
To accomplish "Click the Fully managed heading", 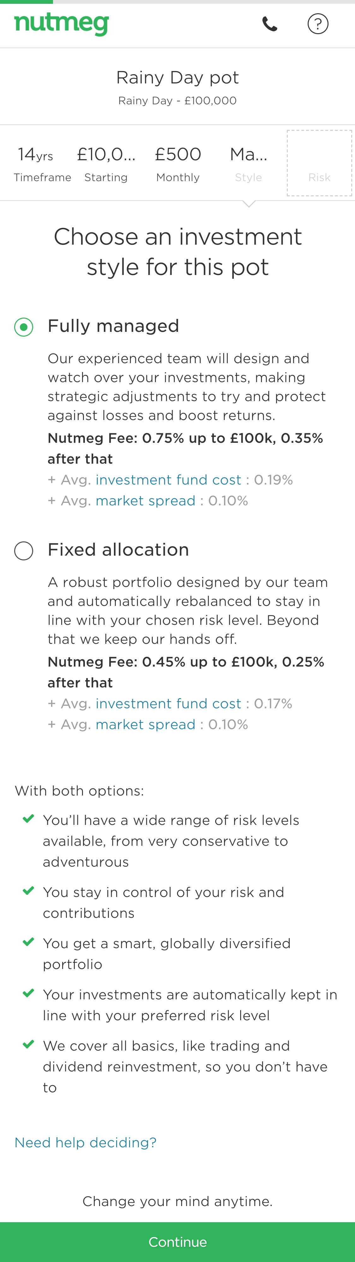I will (x=114, y=326).
